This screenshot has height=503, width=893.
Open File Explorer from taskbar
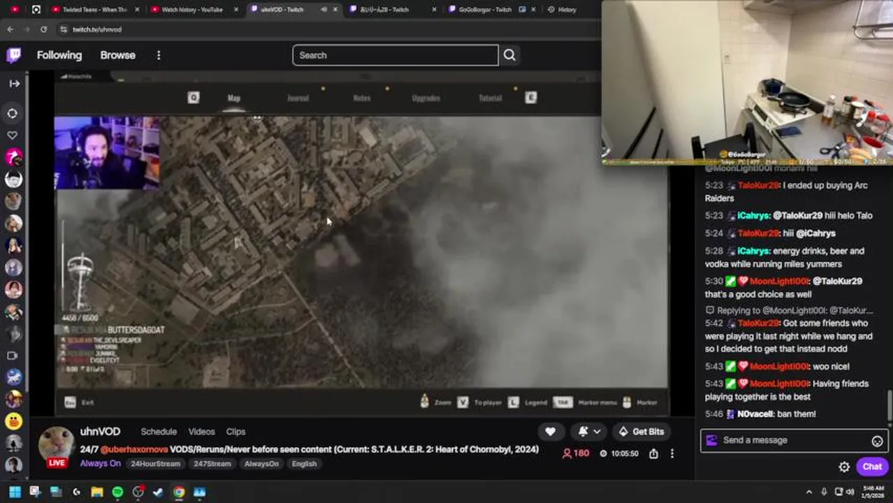[x=96, y=492]
